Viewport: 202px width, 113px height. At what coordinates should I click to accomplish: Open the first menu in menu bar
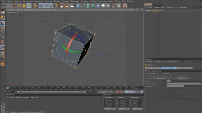coord(3,1)
